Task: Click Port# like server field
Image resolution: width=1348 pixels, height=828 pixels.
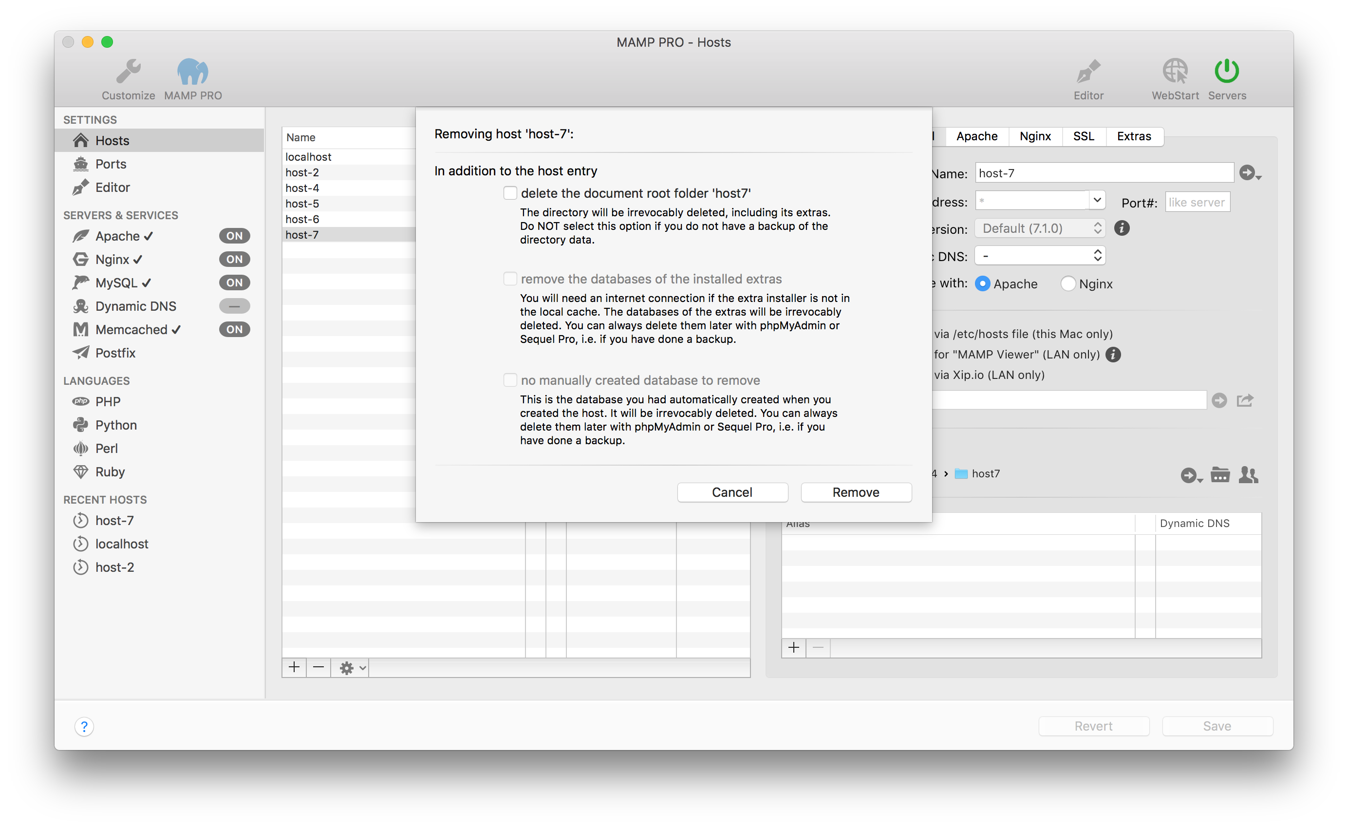Action: click(1197, 202)
